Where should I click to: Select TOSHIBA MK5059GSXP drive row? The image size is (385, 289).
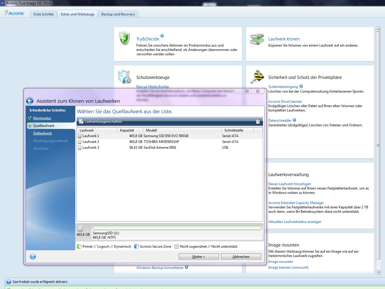coord(170,142)
